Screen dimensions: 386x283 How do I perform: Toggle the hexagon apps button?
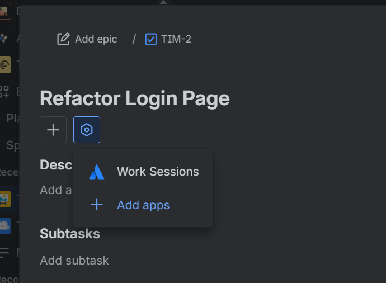tap(87, 130)
